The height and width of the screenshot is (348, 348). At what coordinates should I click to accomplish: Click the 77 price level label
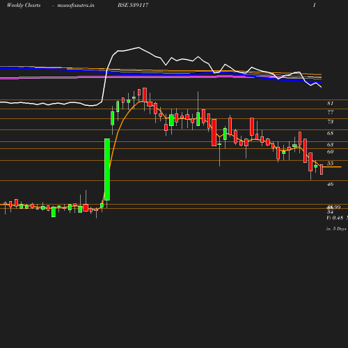tap(331, 112)
